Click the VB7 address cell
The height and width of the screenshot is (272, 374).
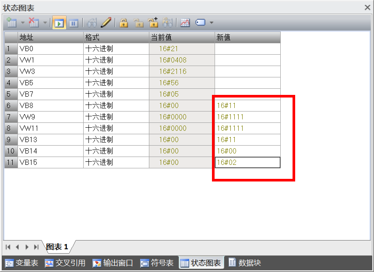pyautogui.click(x=50, y=94)
